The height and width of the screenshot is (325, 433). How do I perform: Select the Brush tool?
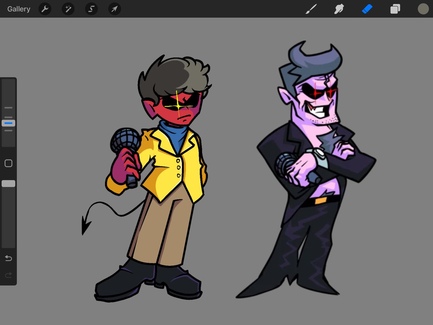(x=310, y=9)
